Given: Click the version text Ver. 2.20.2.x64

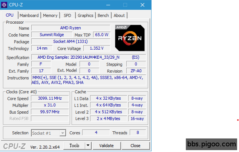Looking at the screenshot, I should click(x=45, y=147).
